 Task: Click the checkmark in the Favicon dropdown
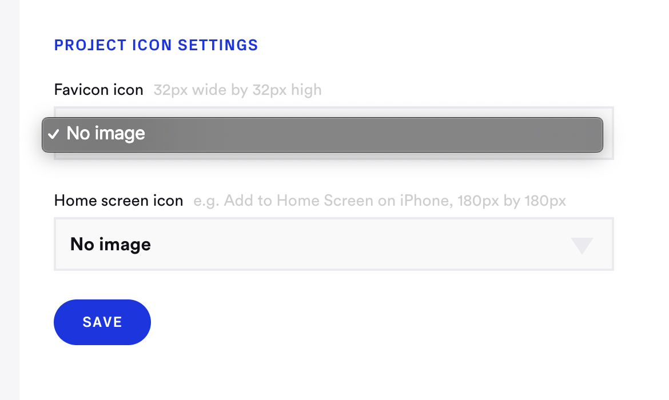pos(54,135)
